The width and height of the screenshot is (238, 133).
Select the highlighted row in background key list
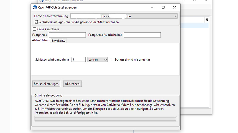tap(193, 26)
